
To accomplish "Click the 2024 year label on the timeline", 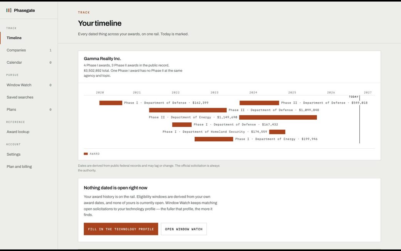I will 253,92.
